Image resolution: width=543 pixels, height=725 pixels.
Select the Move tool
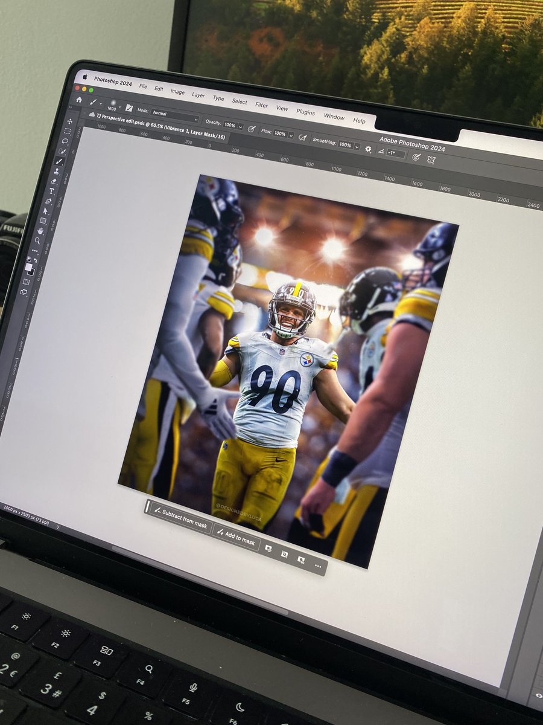pos(70,121)
